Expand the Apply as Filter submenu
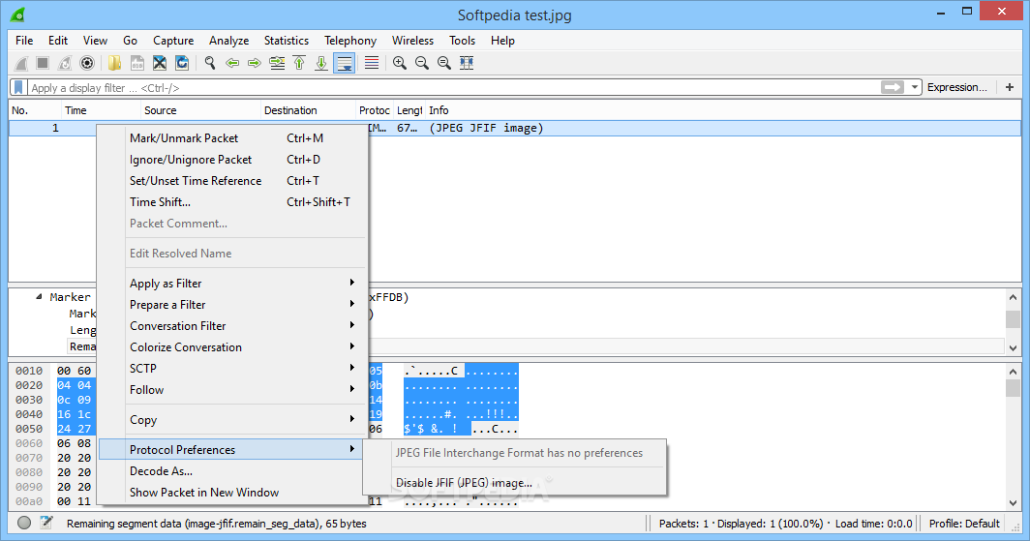The height and width of the screenshot is (541, 1030). 231,283
